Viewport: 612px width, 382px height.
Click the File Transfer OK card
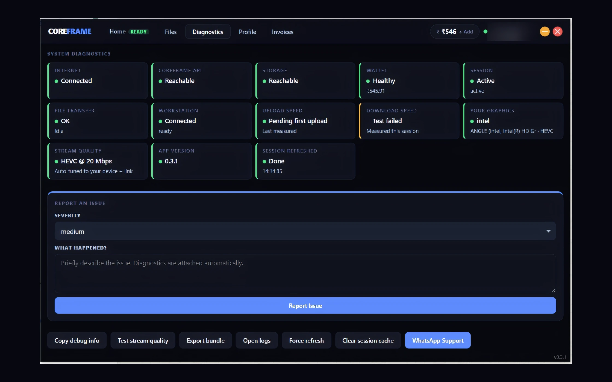[x=98, y=121]
